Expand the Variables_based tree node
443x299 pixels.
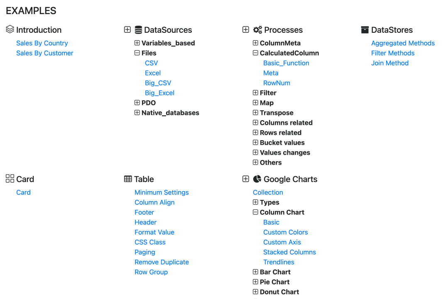pyautogui.click(x=137, y=43)
